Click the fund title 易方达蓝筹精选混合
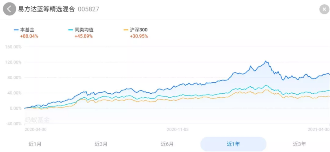Viewport: 330px width, 152px height. [46, 9]
